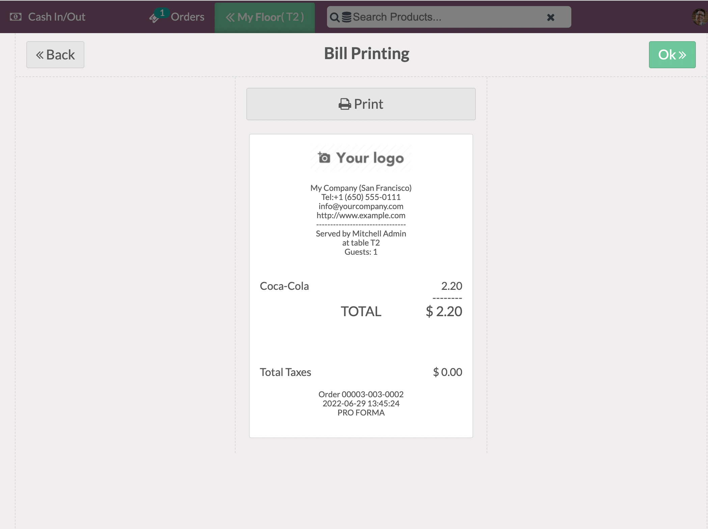Click the database stack icon in search bar

click(347, 17)
